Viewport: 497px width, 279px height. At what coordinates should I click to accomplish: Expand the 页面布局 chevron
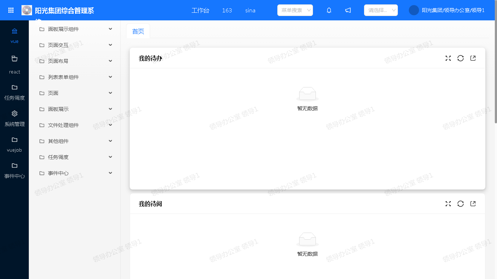[110, 61]
